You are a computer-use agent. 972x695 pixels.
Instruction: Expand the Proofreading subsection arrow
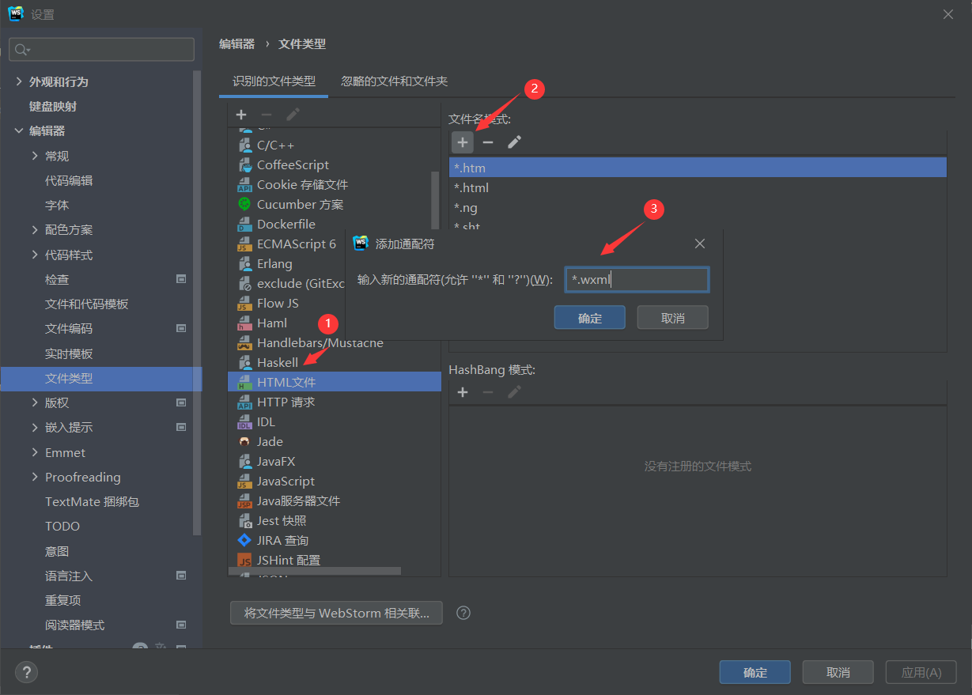point(35,477)
